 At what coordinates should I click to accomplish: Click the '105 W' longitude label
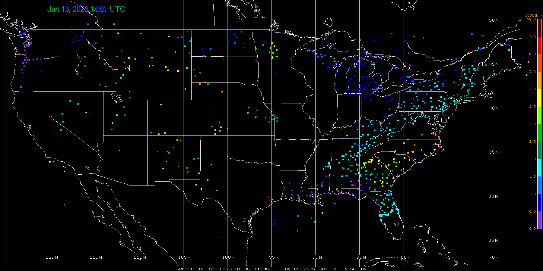(184, 257)
